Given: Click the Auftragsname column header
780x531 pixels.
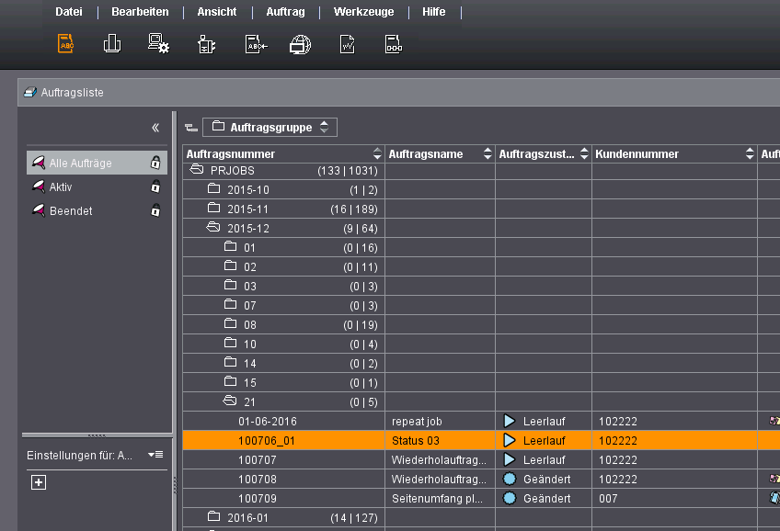Looking at the screenshot, I should 440,154.
